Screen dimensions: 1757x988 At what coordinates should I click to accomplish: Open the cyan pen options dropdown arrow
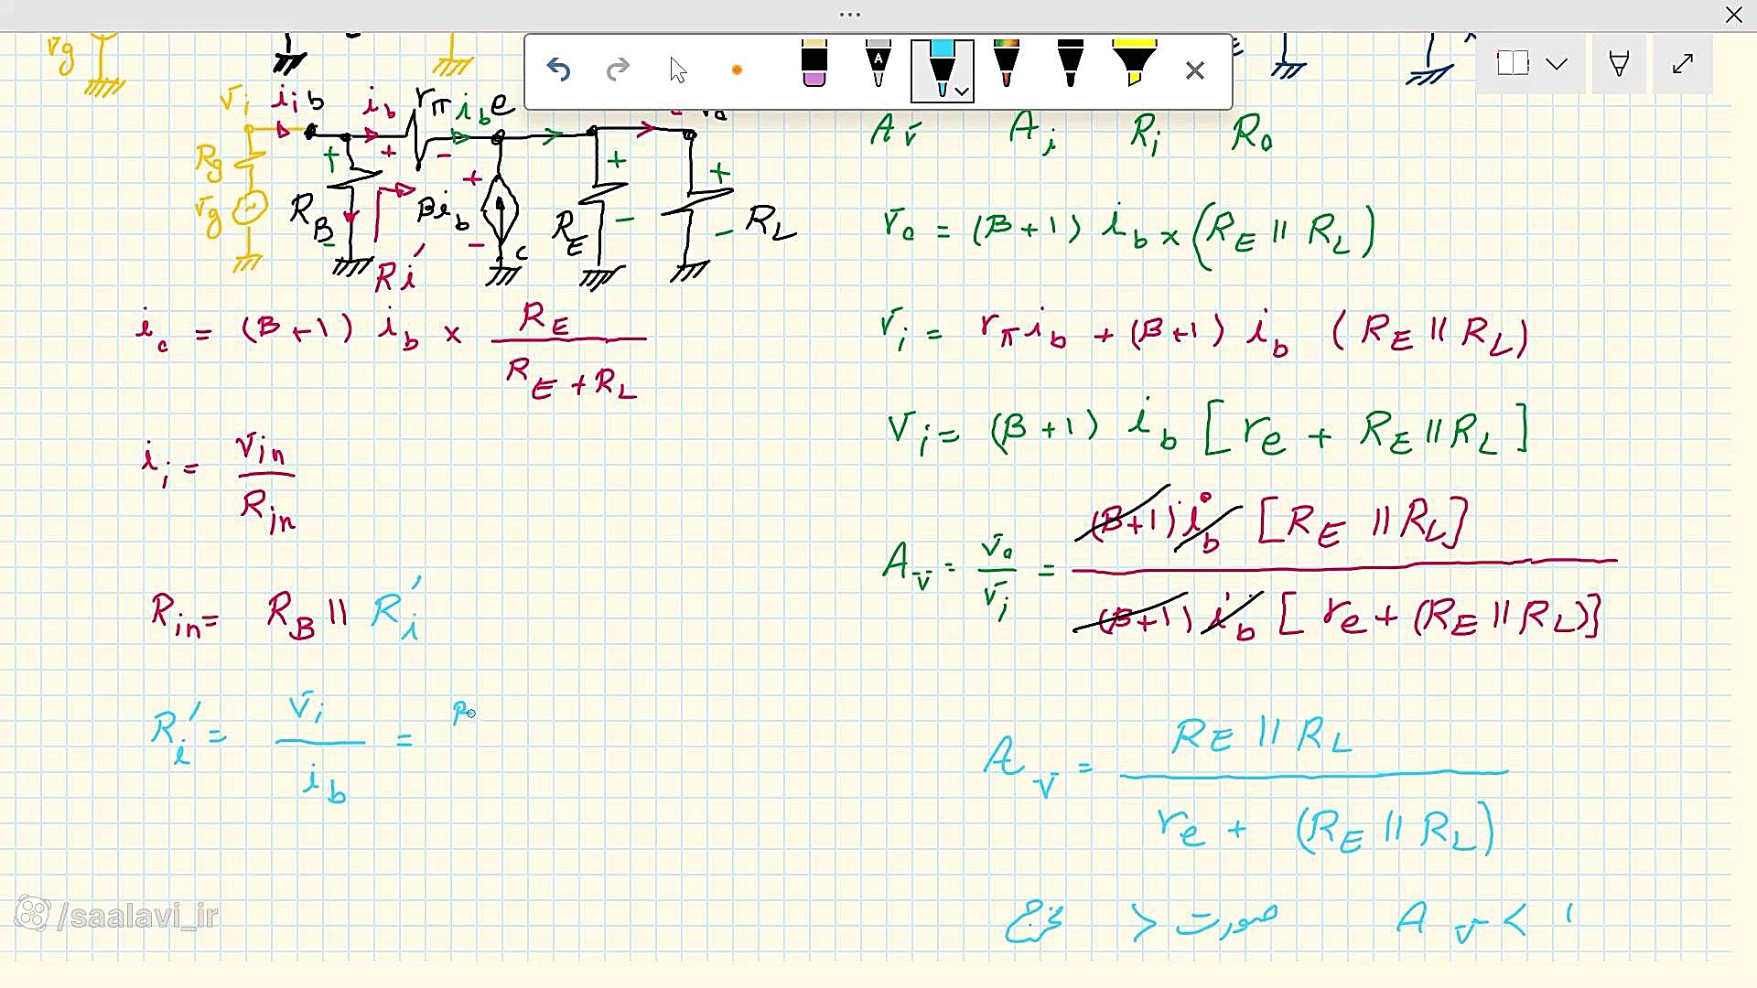tap(962, 91)
